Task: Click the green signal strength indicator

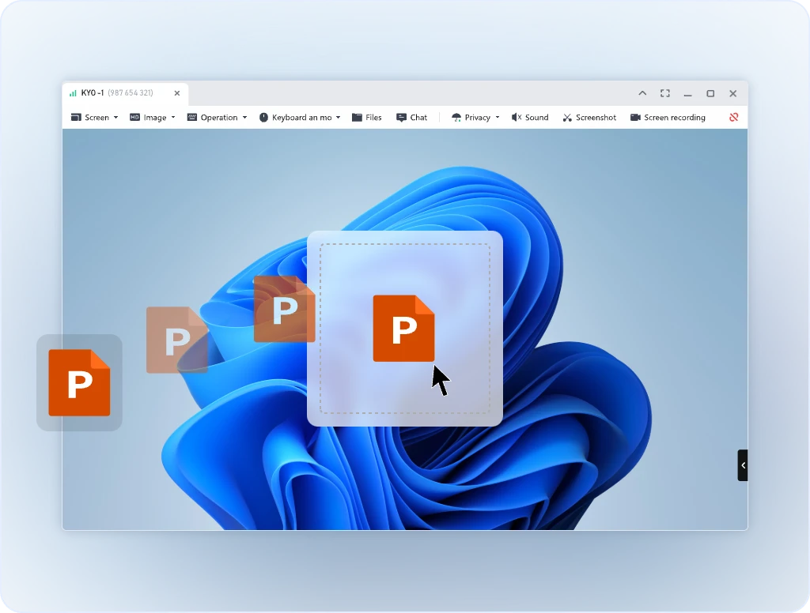Action: pos(73,93)
